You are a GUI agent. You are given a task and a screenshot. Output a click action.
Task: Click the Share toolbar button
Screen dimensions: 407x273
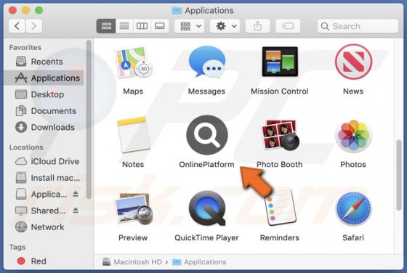point(257,26)
